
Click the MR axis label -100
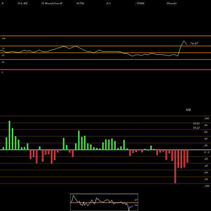click(x=207, y=186)
